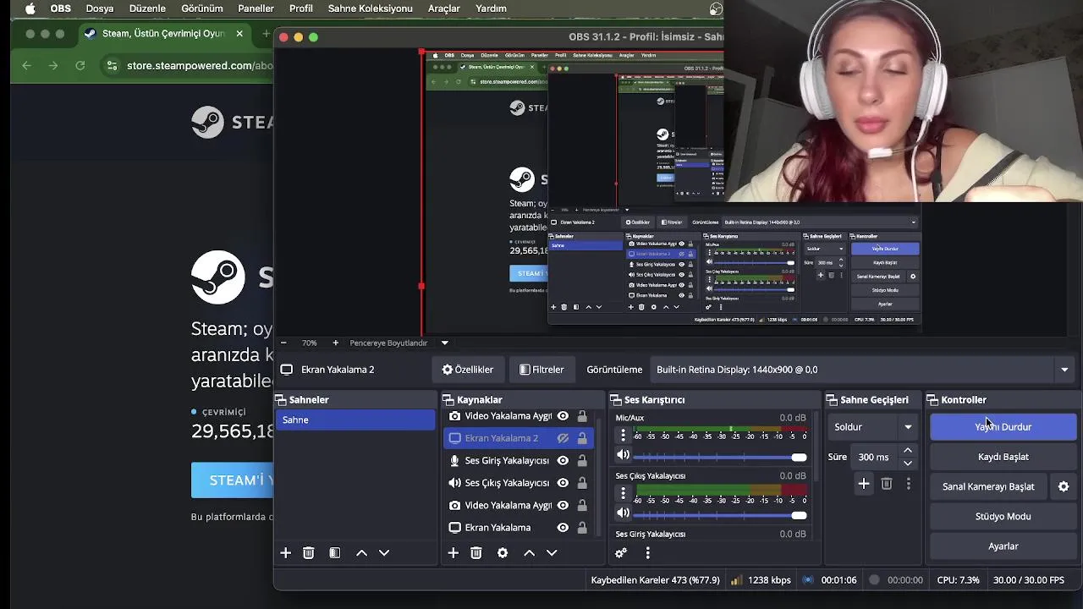Move selected source up in Kaynaklar
This screenshot has width=1083, height=609.
(x=529, y=553)
